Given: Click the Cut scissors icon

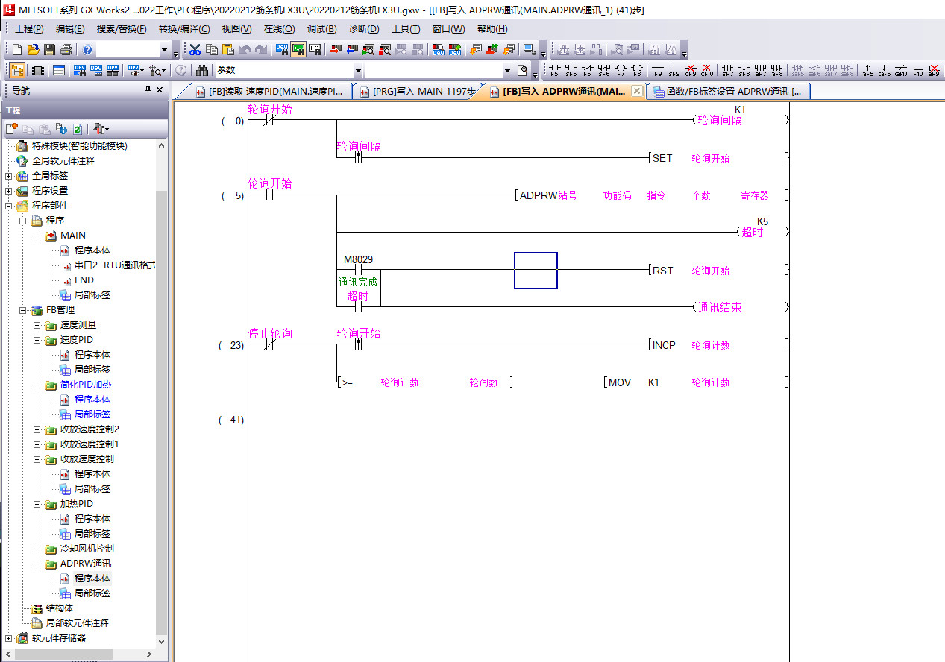Looking at the screenshot, I should point(195,50).
